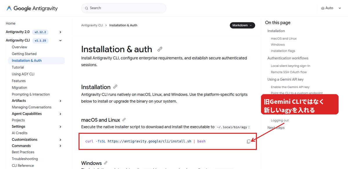Copy anchor link for Installation heading
348x169 pixels.
tap(115, 87)
